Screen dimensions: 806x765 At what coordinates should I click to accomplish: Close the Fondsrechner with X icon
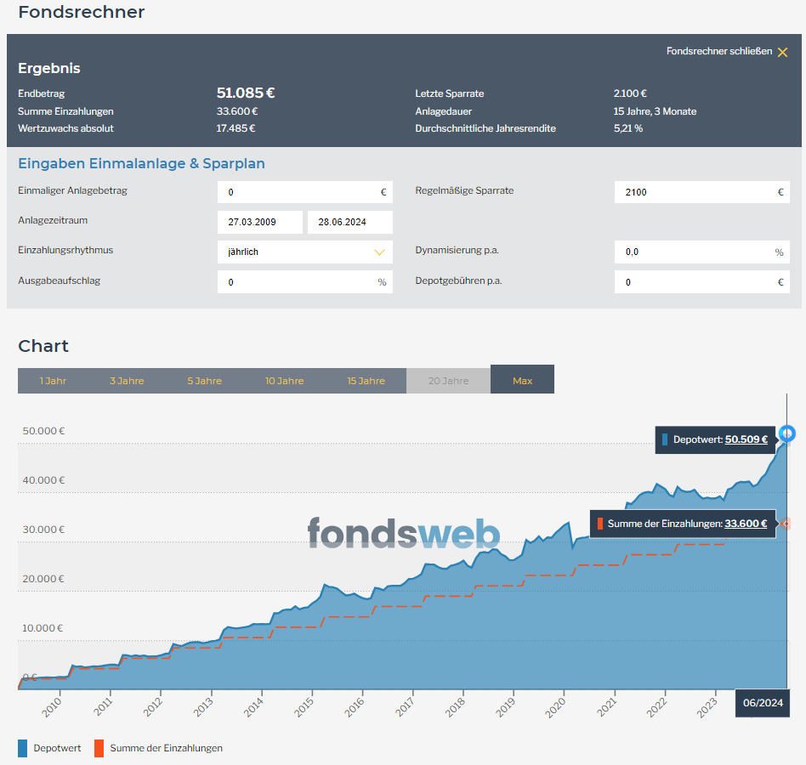782,52
